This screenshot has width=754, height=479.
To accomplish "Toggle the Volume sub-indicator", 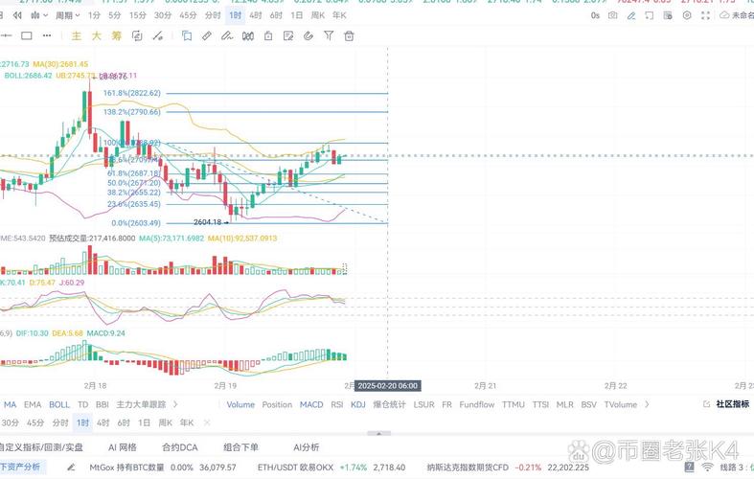I will [x=240, y=404].
